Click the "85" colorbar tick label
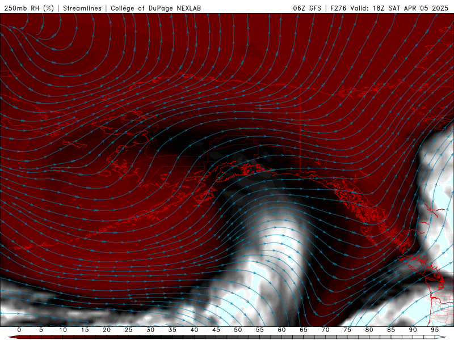 coord(391,330)
